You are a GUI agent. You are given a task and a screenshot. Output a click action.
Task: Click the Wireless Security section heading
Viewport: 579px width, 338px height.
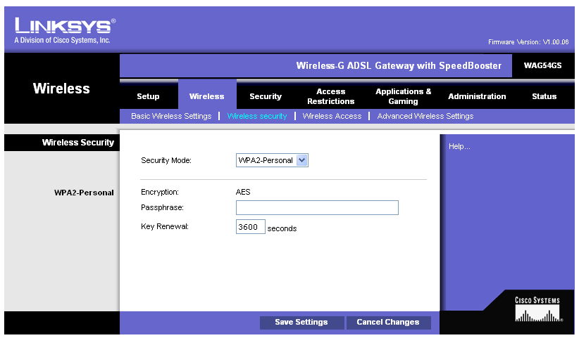coord(78,143)
